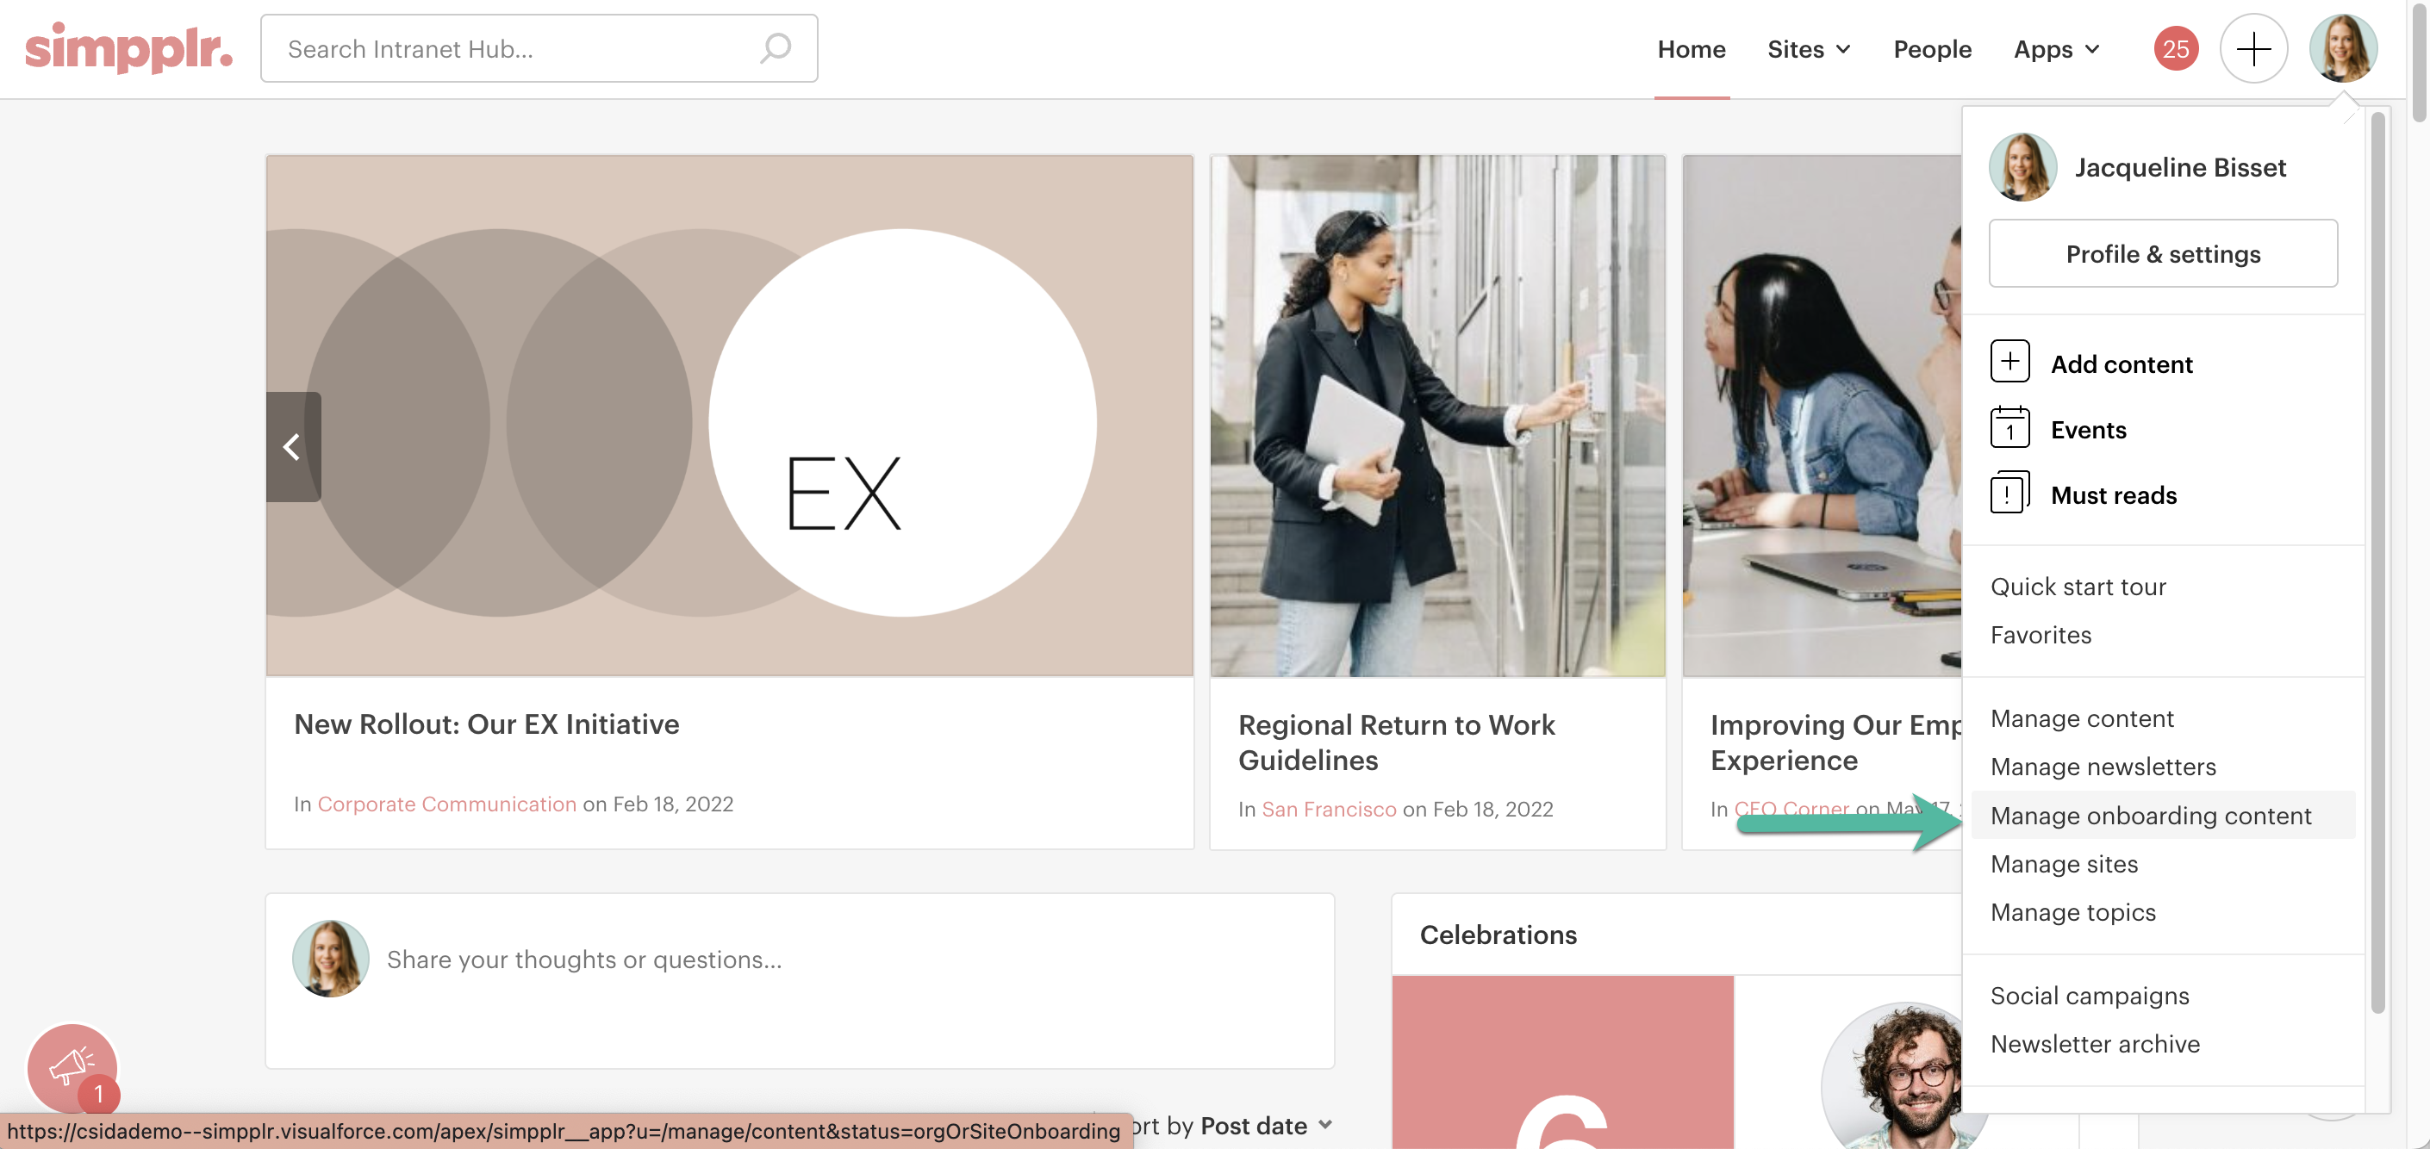Click the user avatar in top bar
The image size is (2430, 1149).
2342,48
